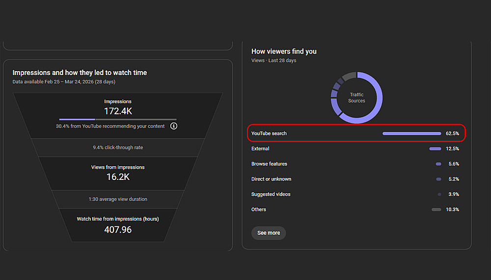Viewport: 491px width, 280px height.
Task: Click the 9.4% click-through rate section
Action: pos(118,147)
